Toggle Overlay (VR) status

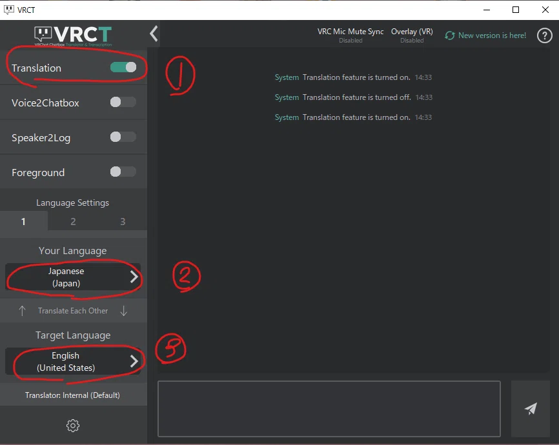click(x=412, y=35)
